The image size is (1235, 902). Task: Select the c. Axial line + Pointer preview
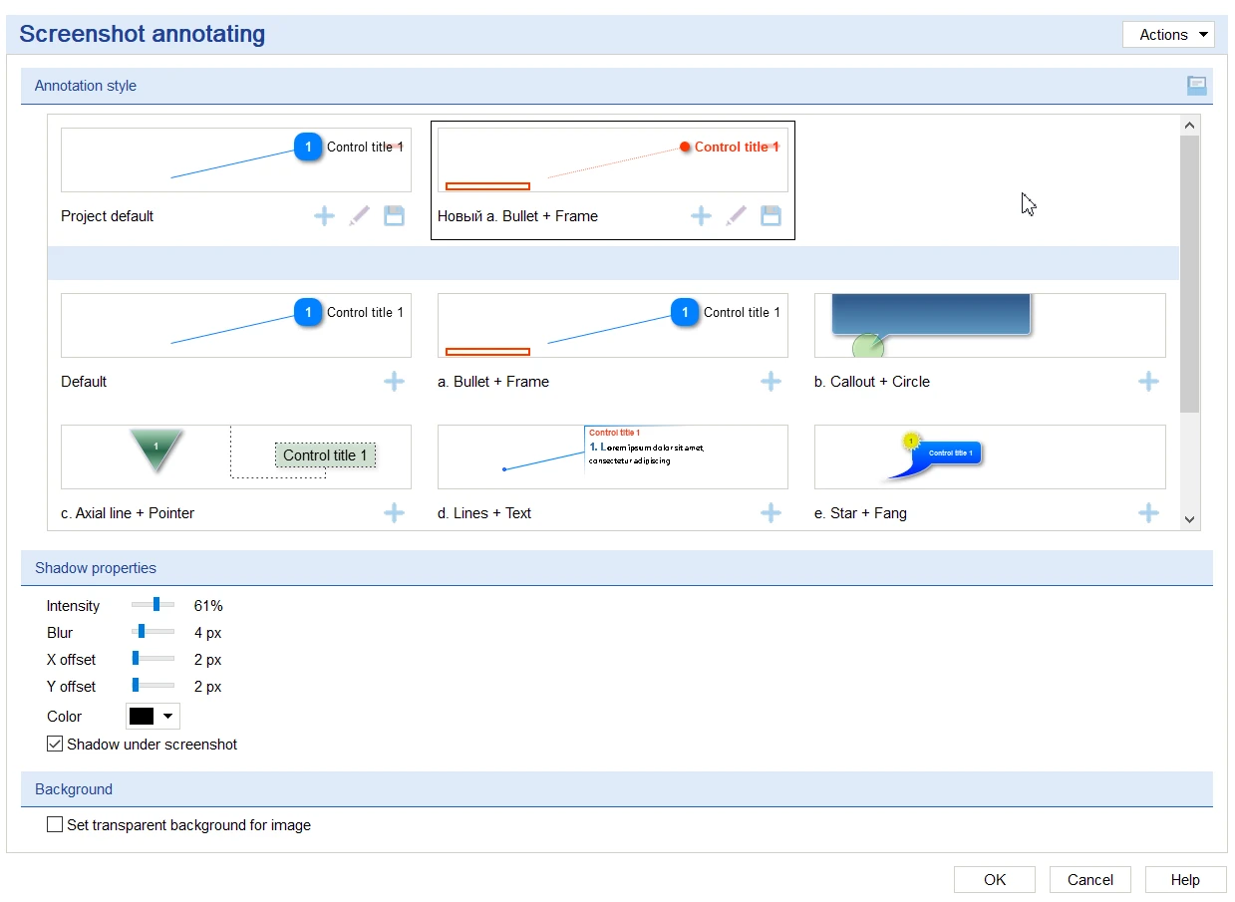coord(236,457)
